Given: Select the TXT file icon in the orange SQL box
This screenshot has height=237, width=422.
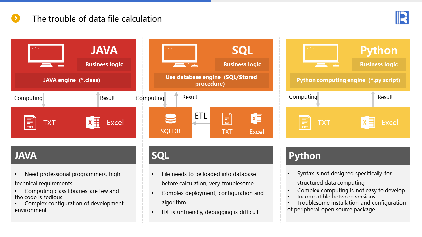Looking at the screenshot, I should point(227,119).
